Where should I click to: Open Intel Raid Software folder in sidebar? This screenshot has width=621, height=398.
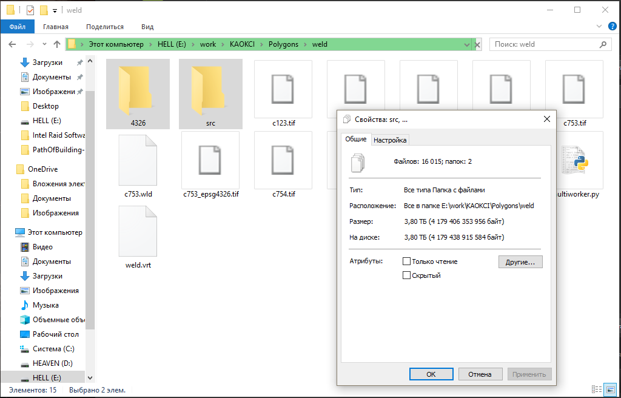pyautogui.click(x=59, y=135)
